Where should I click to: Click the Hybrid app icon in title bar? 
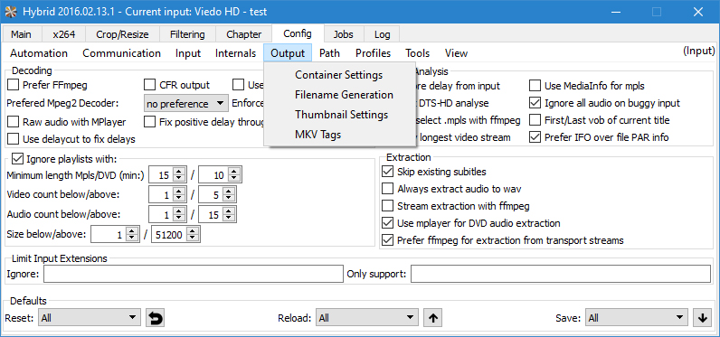click(10, 12)
